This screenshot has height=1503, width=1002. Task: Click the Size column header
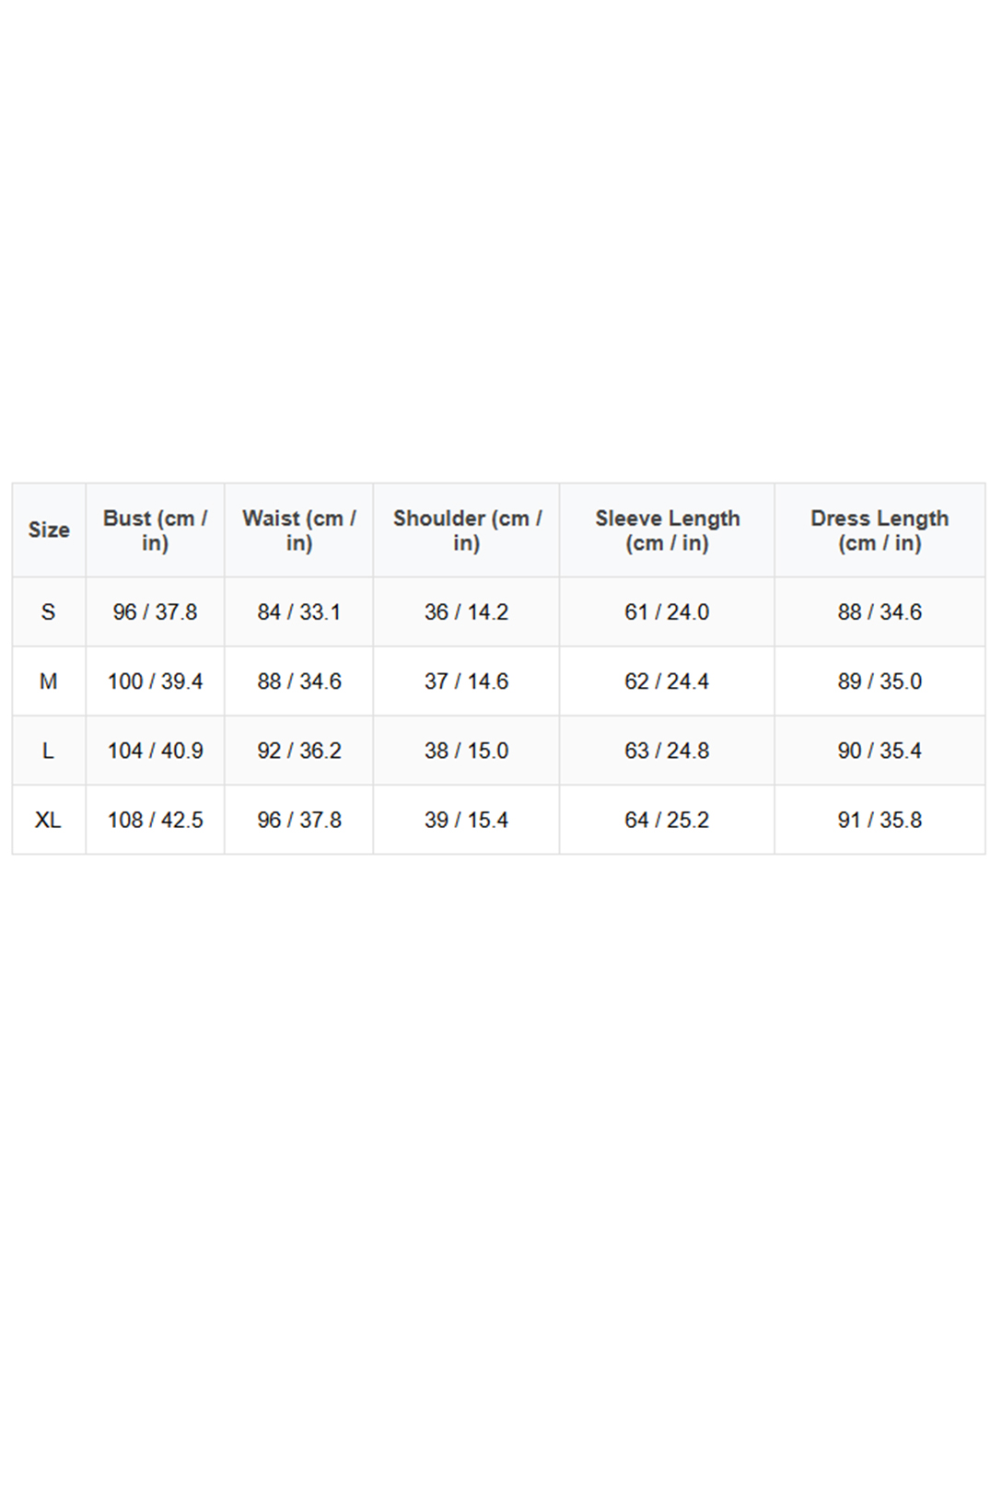(x=49, y=530)
